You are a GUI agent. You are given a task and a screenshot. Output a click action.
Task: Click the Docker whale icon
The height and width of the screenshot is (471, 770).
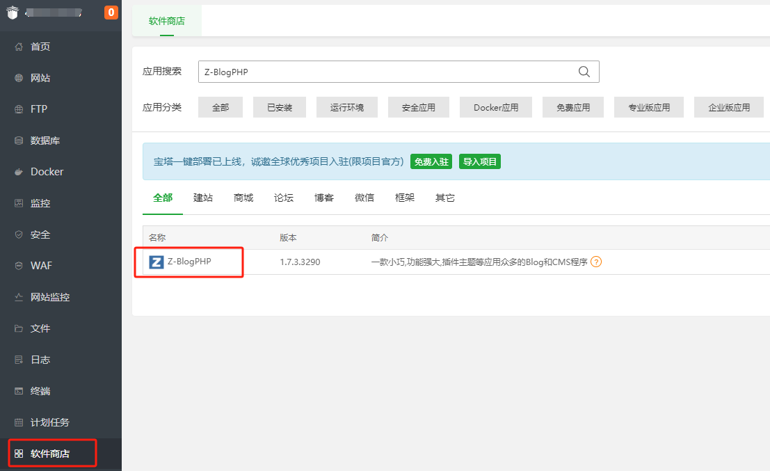[x=19, y=172]
